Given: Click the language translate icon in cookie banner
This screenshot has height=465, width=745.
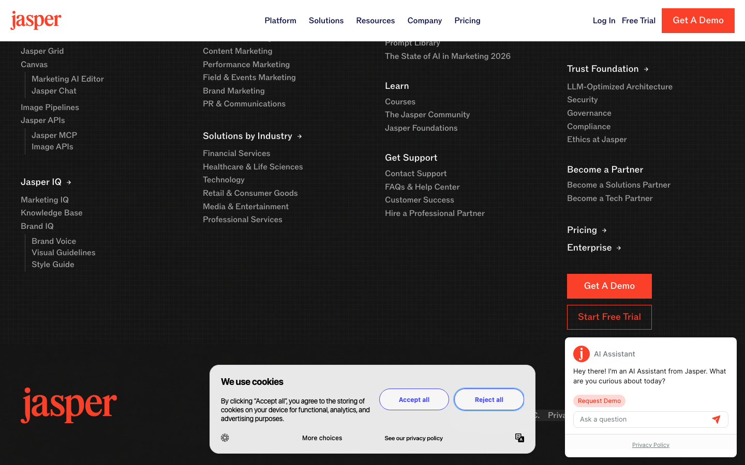Looking at the screenshot, I should pyautogui.click(x=519, y=438).
